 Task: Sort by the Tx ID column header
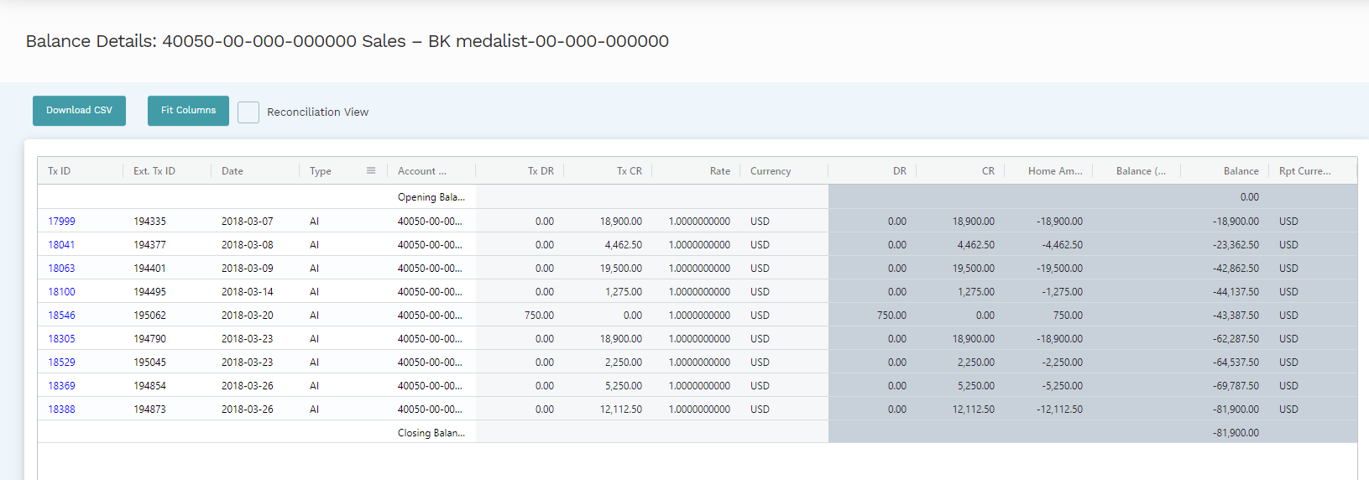(x=60, y=171)
